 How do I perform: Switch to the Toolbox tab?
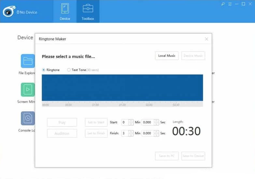(x=88, y=12)
